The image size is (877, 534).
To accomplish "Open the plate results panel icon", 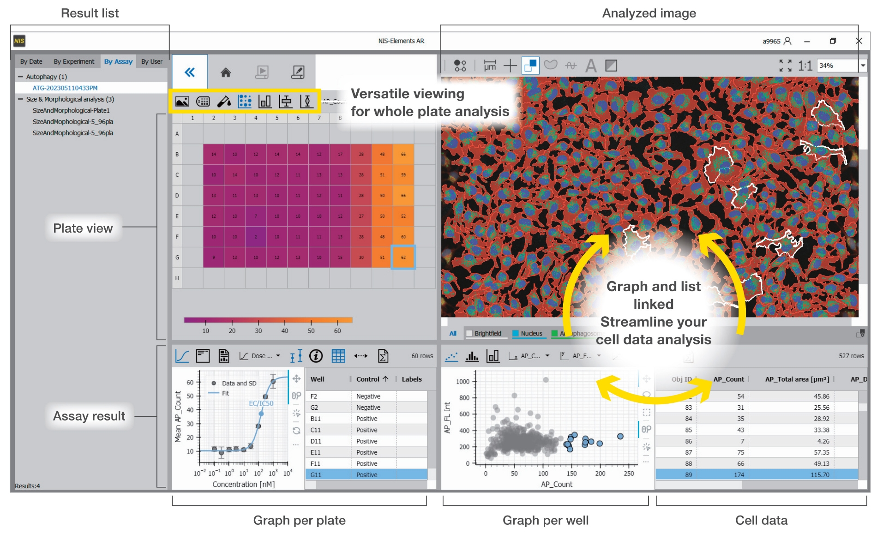I will (x=203, y=356).
